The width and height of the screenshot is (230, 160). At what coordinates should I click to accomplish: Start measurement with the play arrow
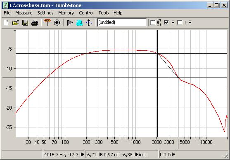[x=70, y=23]
